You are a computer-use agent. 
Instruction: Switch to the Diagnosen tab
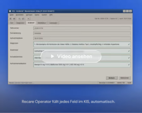coord(20,23)
